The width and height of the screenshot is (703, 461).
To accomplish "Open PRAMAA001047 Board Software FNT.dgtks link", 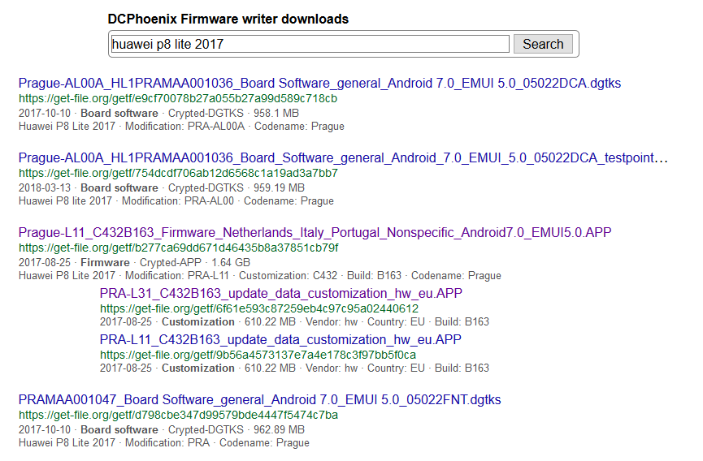I will pos(259,399).
